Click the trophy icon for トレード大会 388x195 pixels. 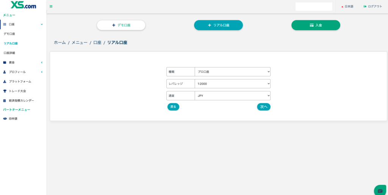click(x=5, y=91)
